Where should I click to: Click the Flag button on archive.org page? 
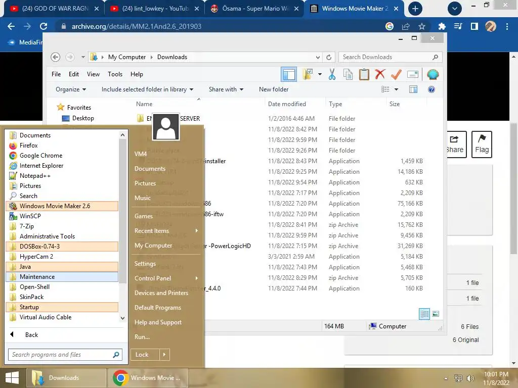(x=482, y=144)
